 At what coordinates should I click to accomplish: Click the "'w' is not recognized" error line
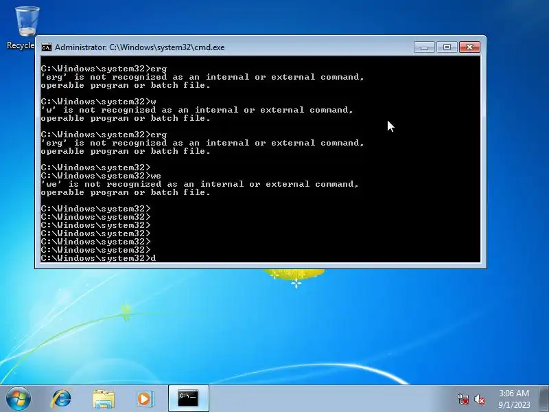pos(197,110)
